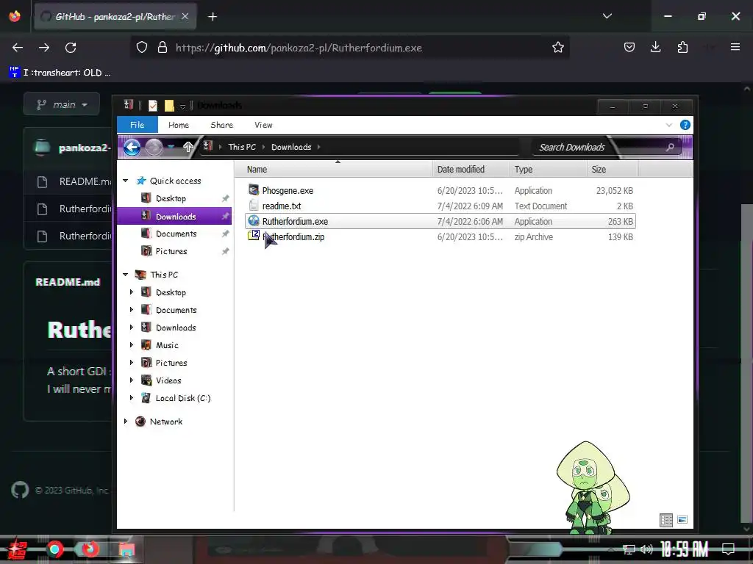This screenshot has width=753, height=564.
Task: Open the Share ribbon tab
Action: click(221, 125)
